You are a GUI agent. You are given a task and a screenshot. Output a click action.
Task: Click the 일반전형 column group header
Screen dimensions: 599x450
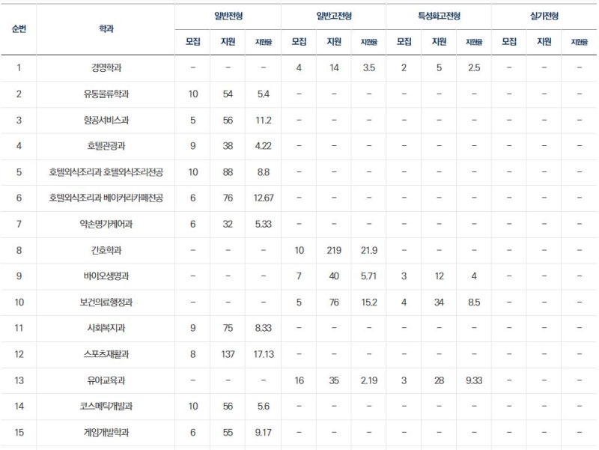228,16
